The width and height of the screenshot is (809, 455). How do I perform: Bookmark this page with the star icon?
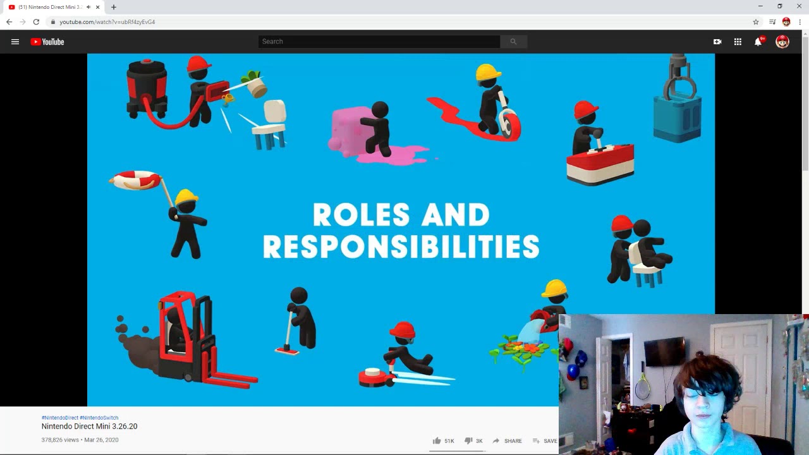click(x=756, y=21)
